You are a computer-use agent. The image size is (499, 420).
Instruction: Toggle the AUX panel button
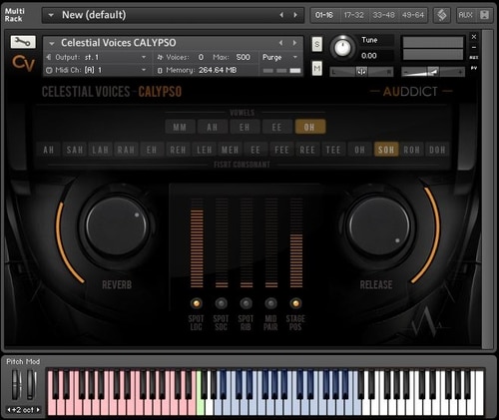466,15
